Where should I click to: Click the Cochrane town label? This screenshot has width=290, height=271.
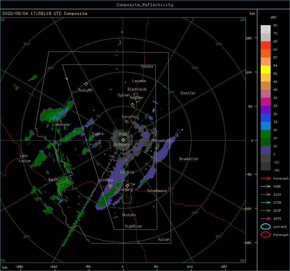[x=105, y=180]
